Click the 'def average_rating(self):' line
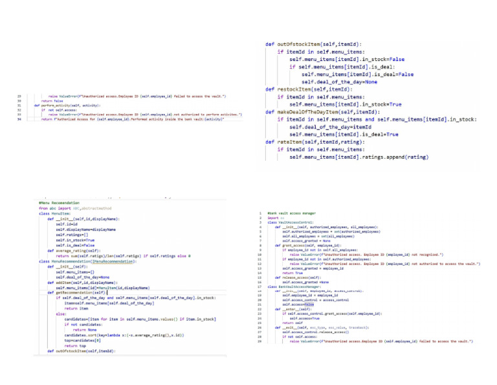Image resolution: width=497 pixels, height=385 pixels. [74, 251]
